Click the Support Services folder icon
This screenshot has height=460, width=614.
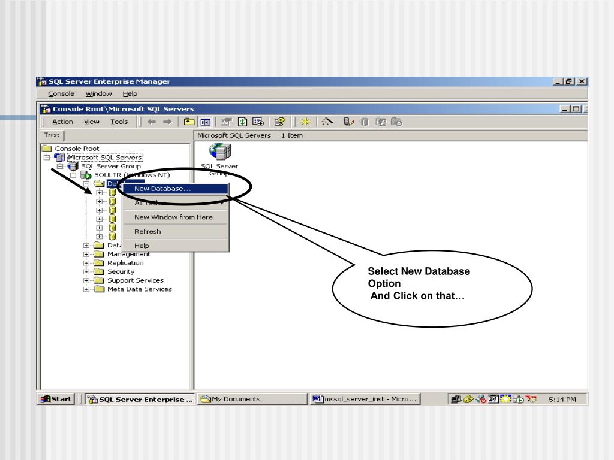pos(99,280)
